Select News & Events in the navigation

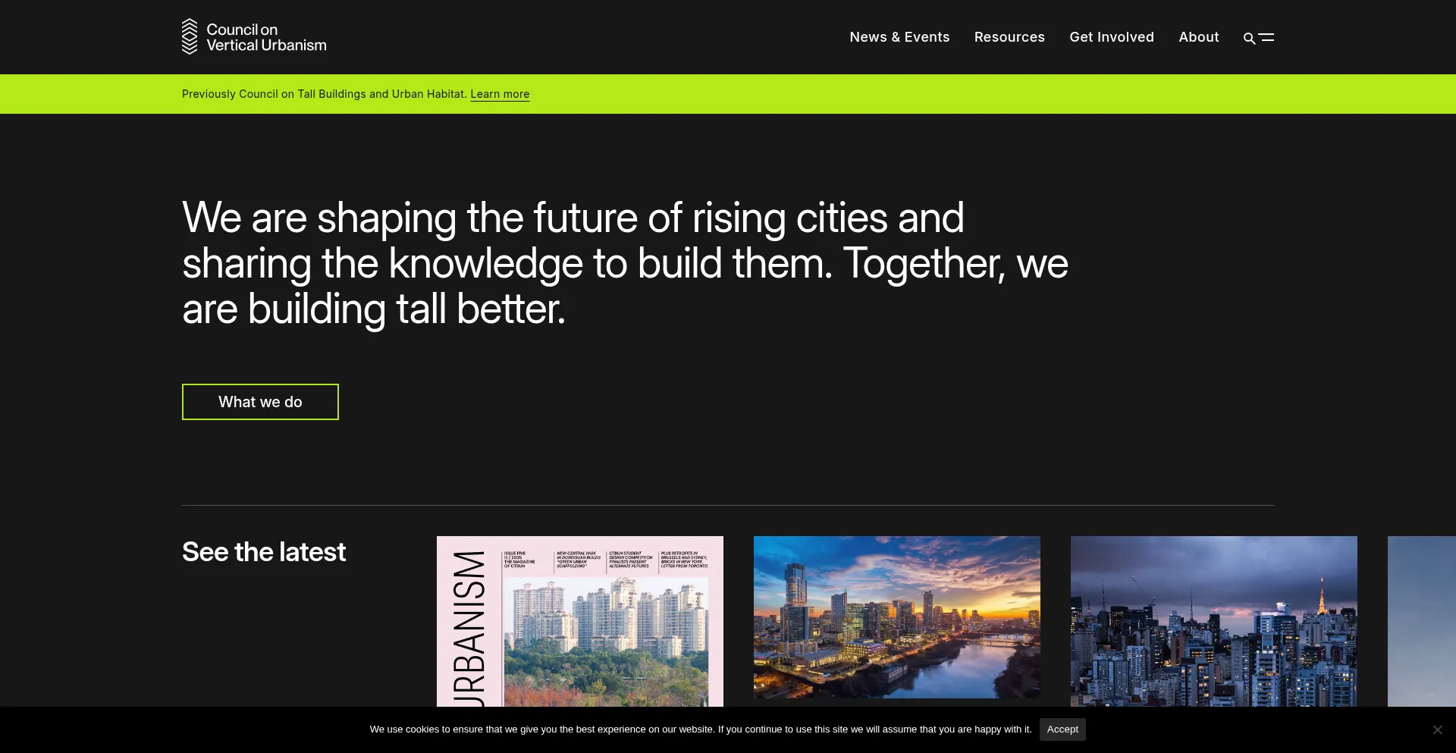(x=899, y=36)
